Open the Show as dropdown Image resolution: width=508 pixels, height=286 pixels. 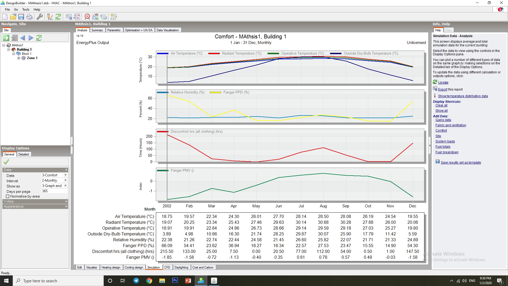[54, 186]
